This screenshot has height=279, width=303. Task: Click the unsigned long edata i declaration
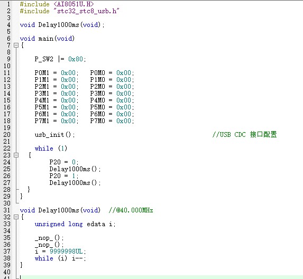click(x=75, y=224)
